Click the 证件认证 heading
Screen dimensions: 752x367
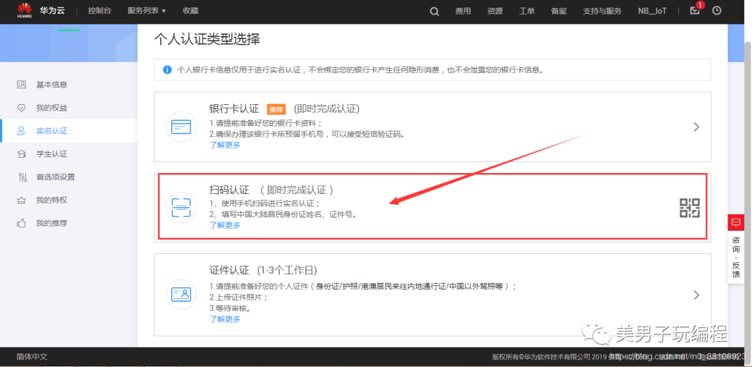click(229, 270)
